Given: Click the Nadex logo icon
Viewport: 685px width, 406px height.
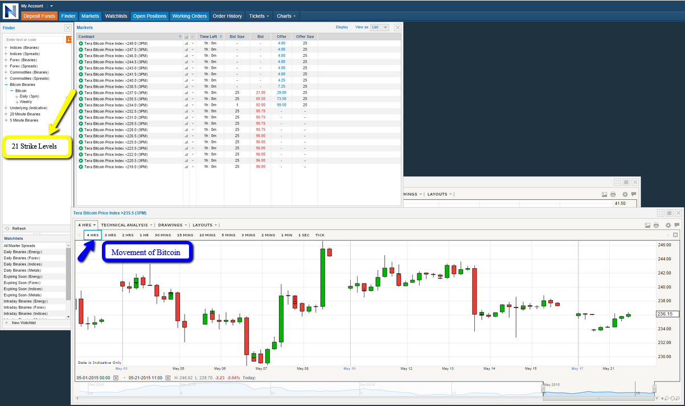Looking at the screenshot, I should coord(10,11).
